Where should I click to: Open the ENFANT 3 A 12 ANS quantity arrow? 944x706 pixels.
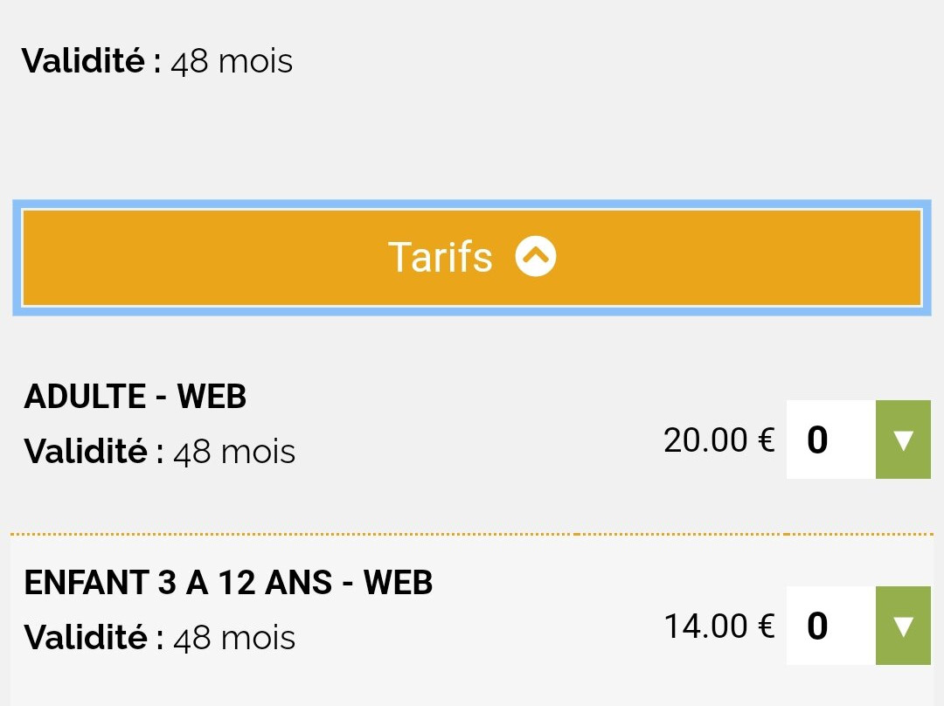pyautogui.click(x=903, y=626)
